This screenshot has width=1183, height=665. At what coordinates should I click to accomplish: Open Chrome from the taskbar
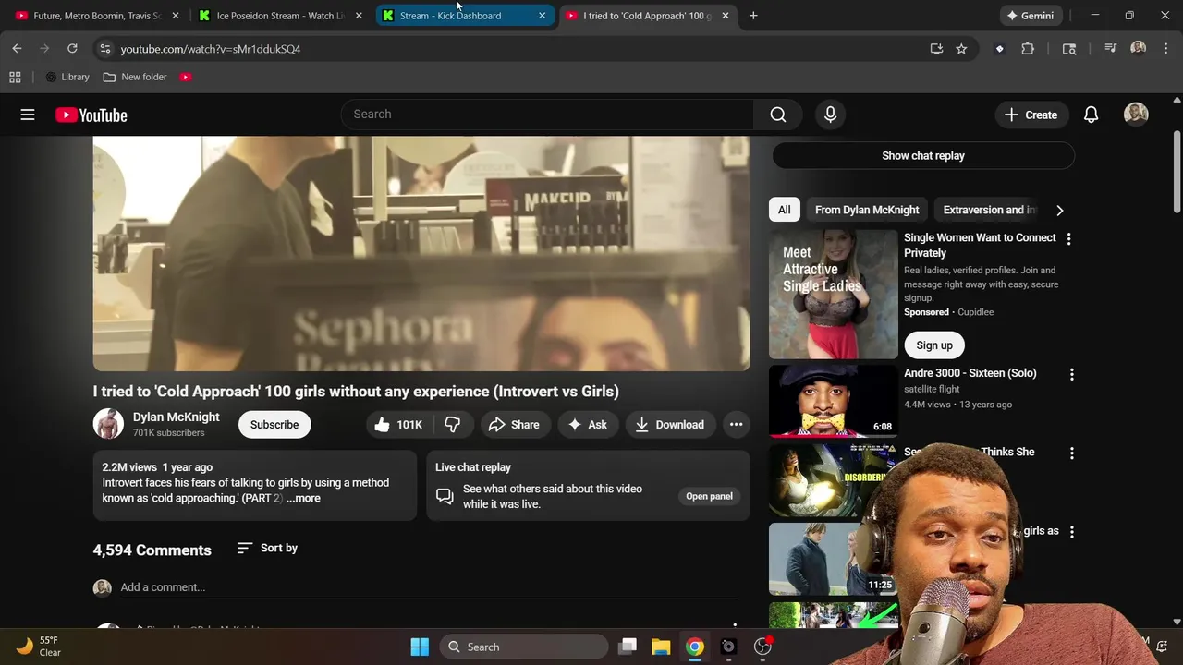click(695, 647)
